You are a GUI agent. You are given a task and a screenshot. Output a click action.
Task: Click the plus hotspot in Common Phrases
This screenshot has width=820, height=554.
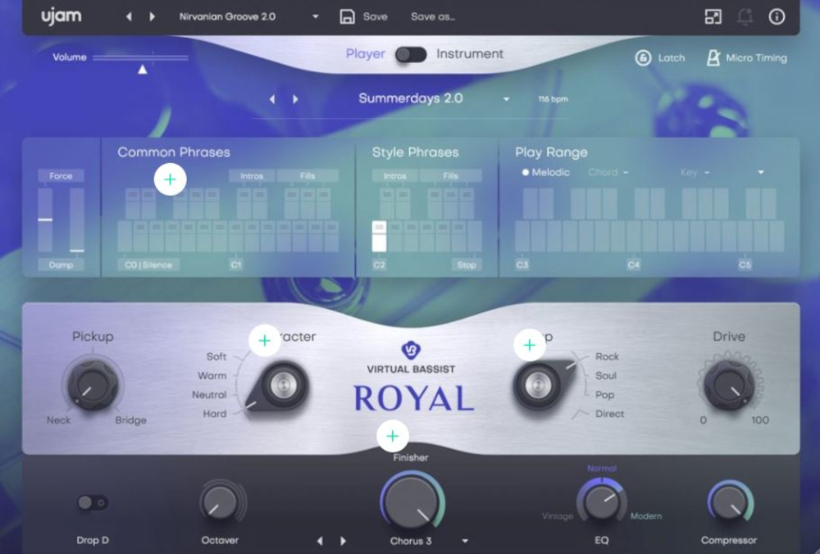tap(170, 179)
